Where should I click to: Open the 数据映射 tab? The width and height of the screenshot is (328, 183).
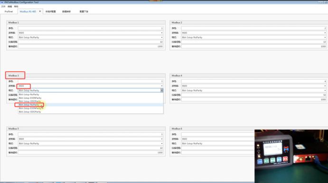pyautogui.click(x=66, y=11)
